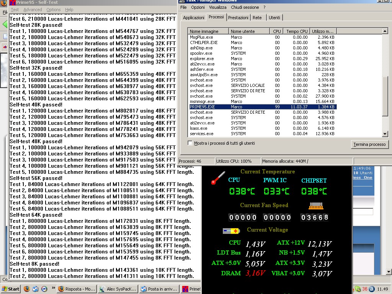Open the Windows Start menu
Viewport: 392px width, 294px height.
click(11, 289)
